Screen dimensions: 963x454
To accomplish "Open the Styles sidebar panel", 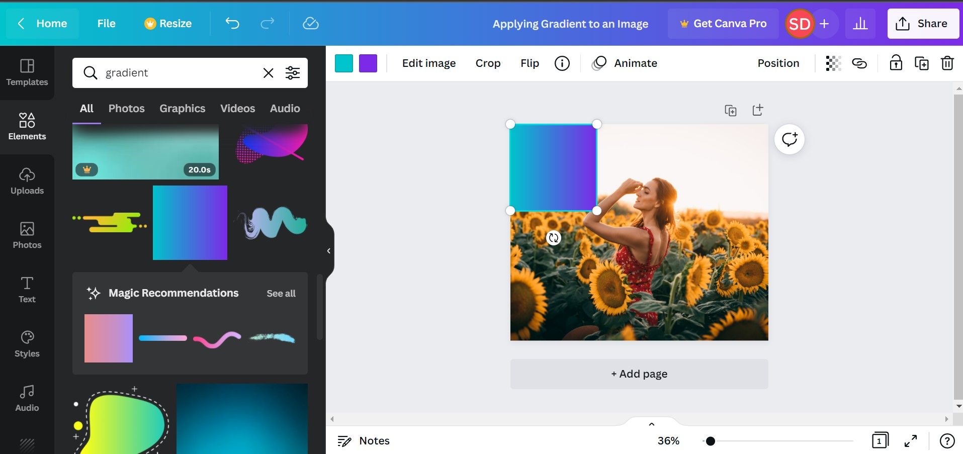I will pos(27,344).
